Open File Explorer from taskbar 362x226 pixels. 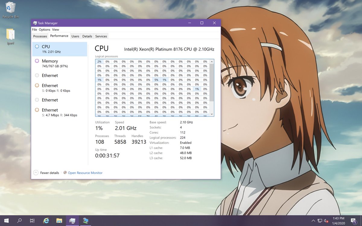(59, 221)
